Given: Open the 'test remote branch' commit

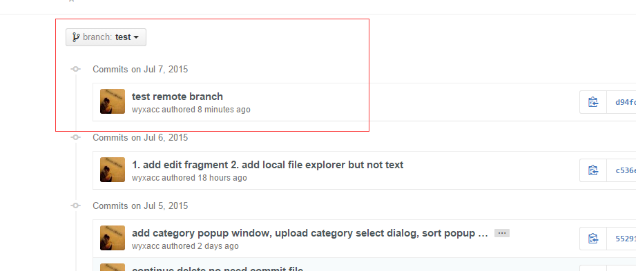Looking at the screenshot, I should pyautogui.click(x=177, y=97).
